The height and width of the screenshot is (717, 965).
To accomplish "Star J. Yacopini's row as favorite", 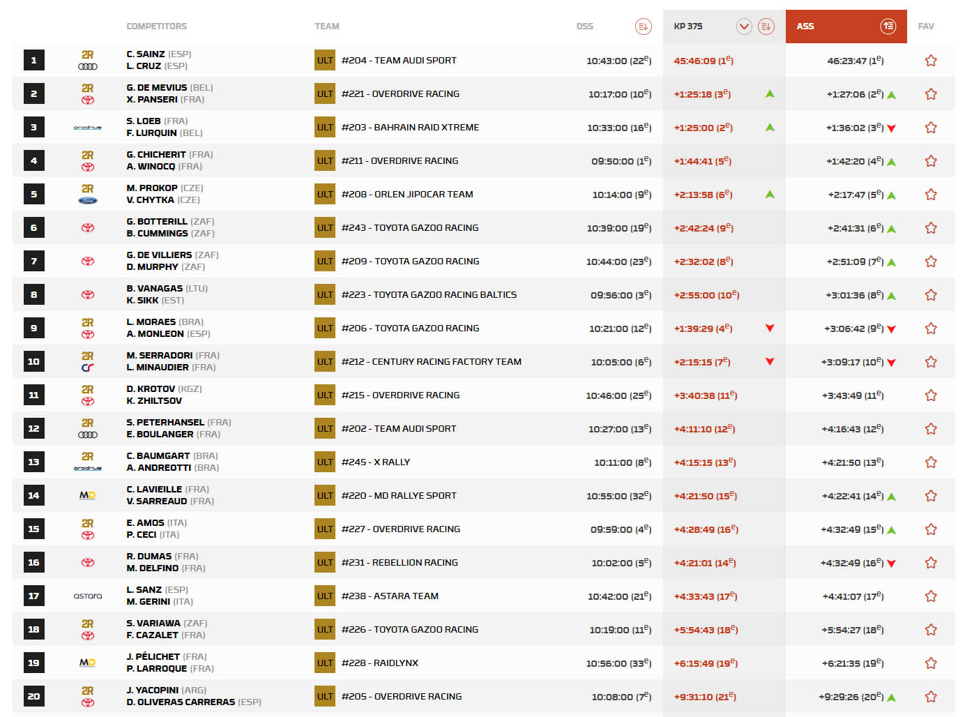I will (x=930, y=697).
